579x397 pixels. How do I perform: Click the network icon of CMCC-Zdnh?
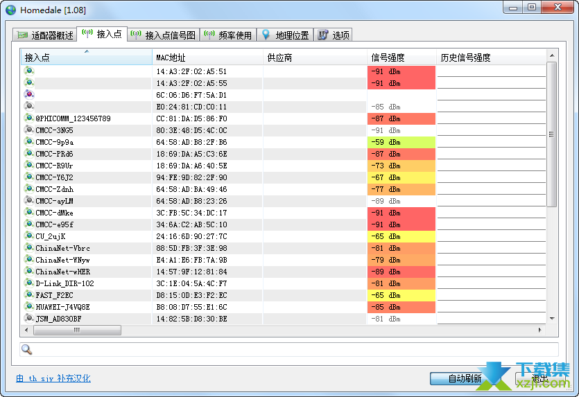click(x=29, y=189)
